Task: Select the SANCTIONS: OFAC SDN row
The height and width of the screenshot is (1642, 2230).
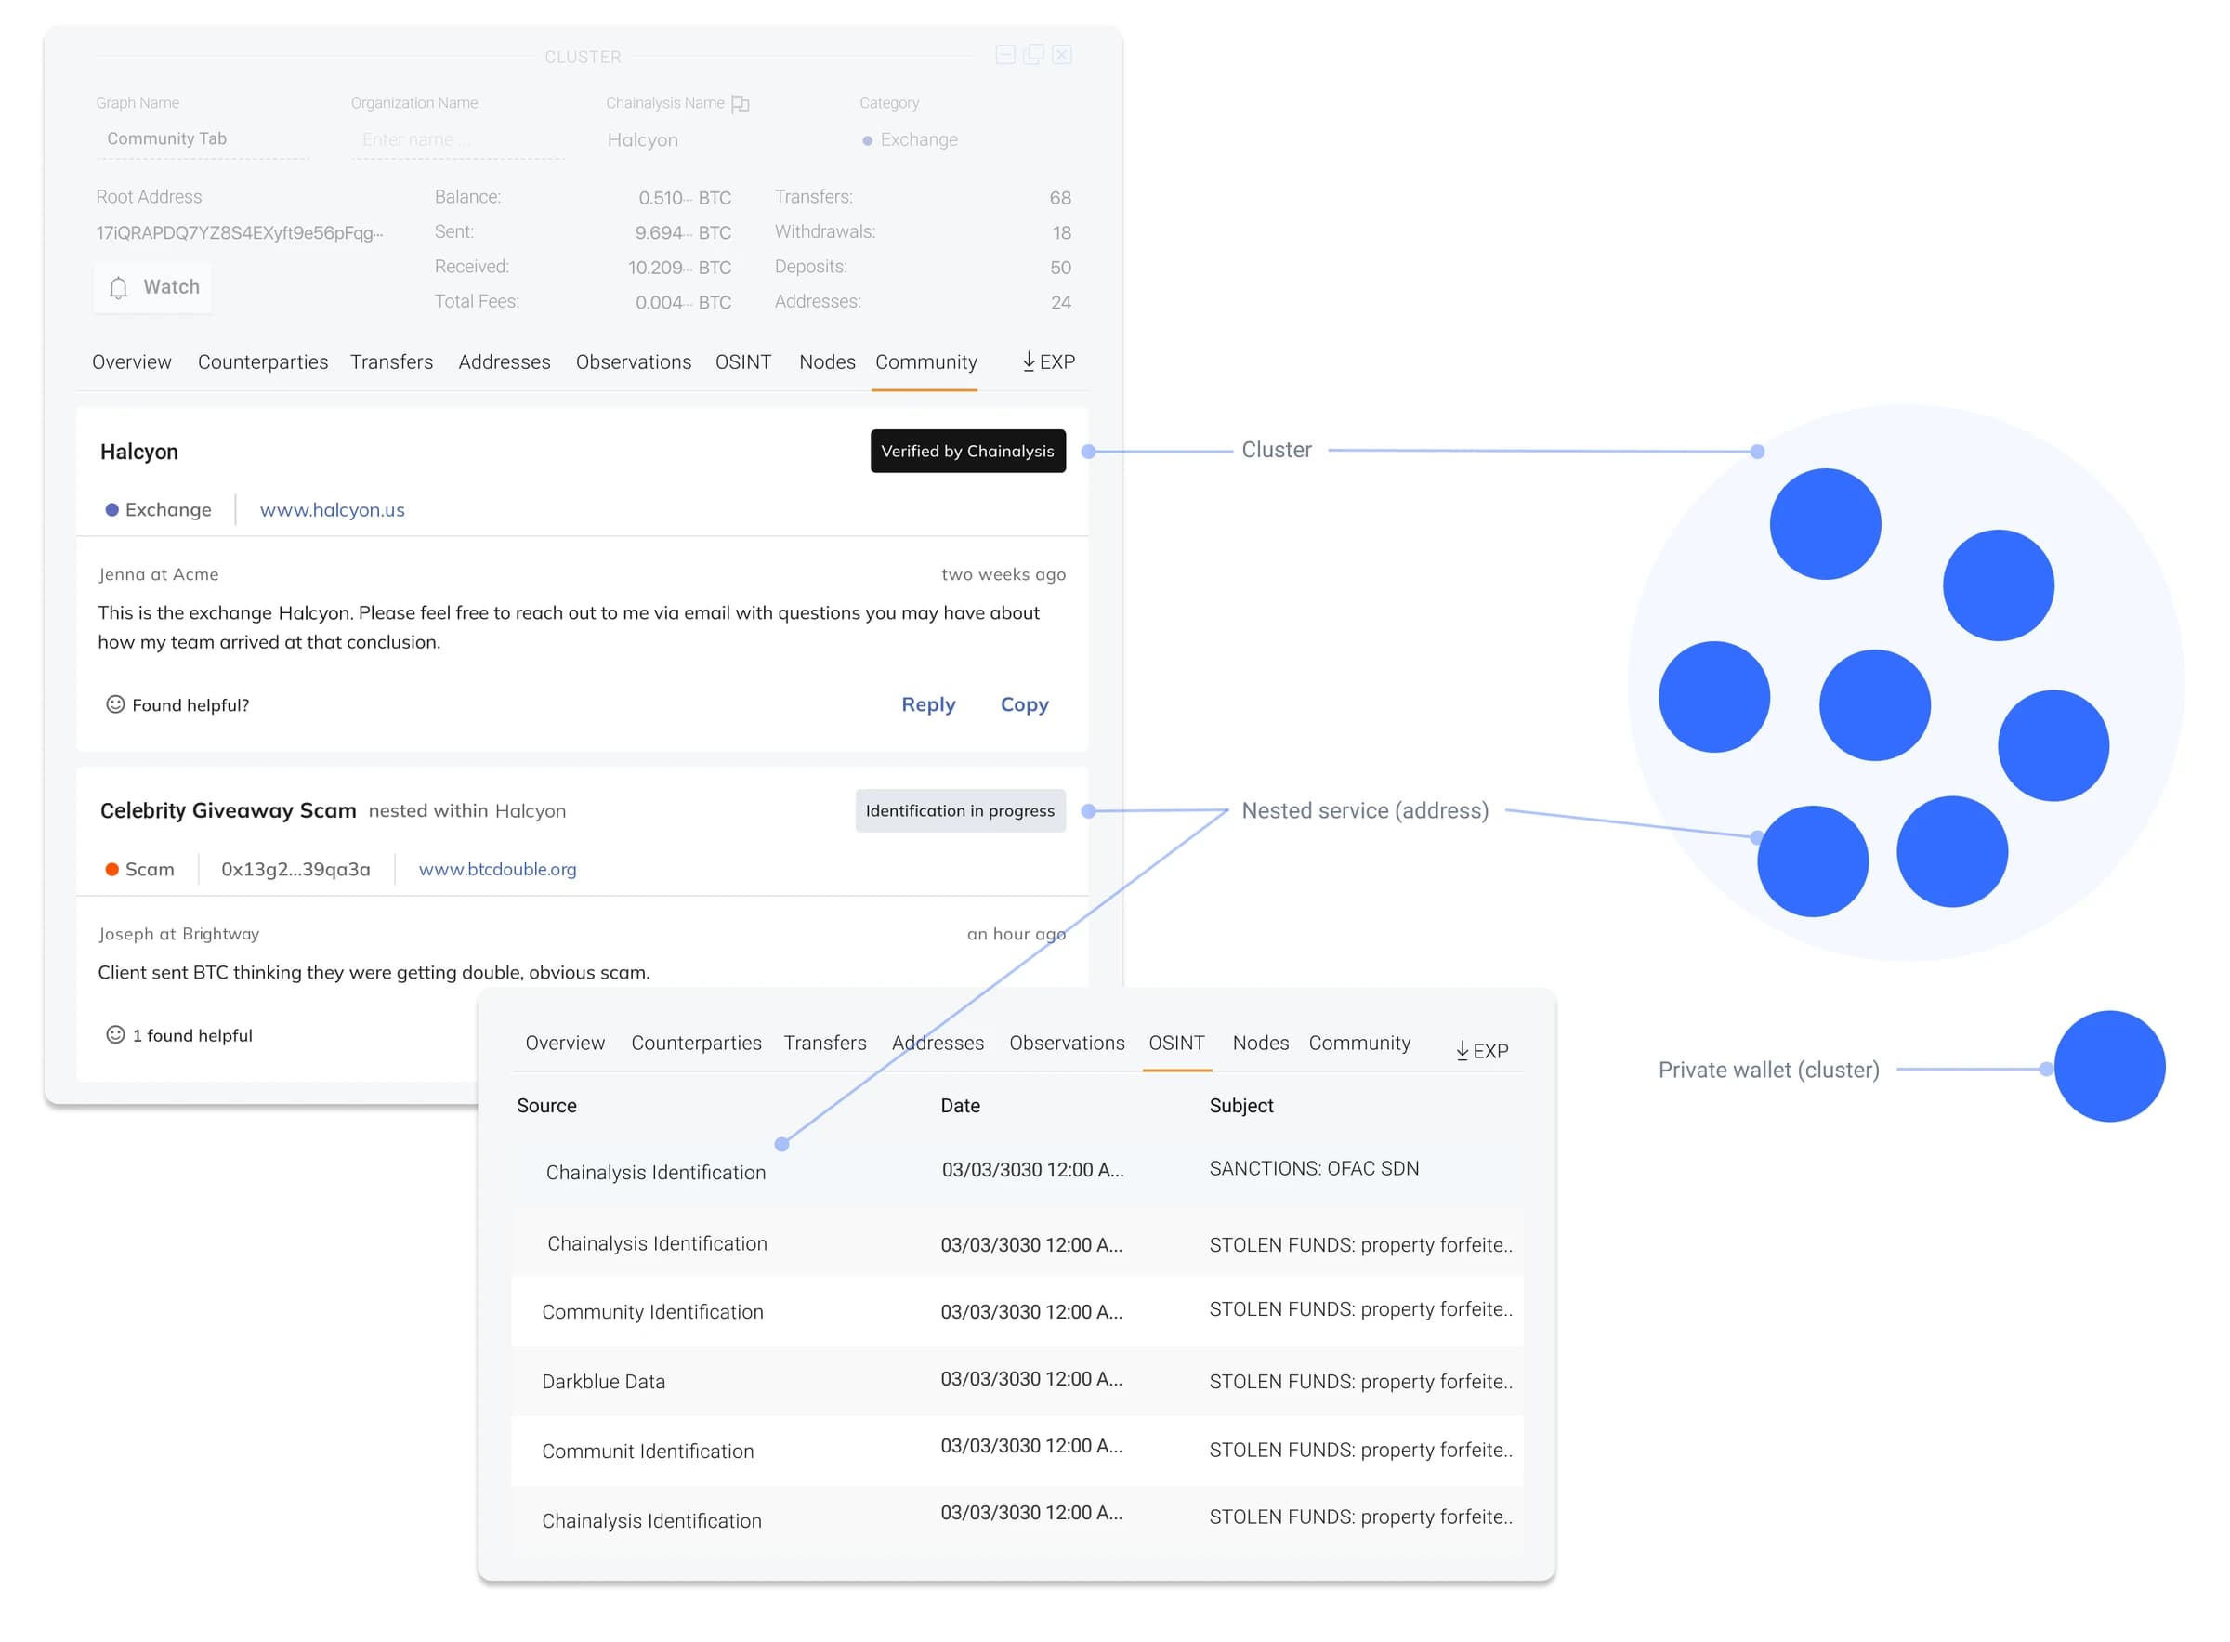Action: point(1017,1171)
